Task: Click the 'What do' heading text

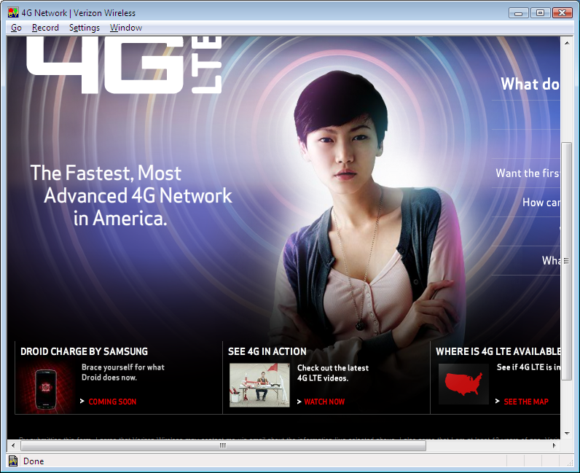Action: tap(530, 84)
